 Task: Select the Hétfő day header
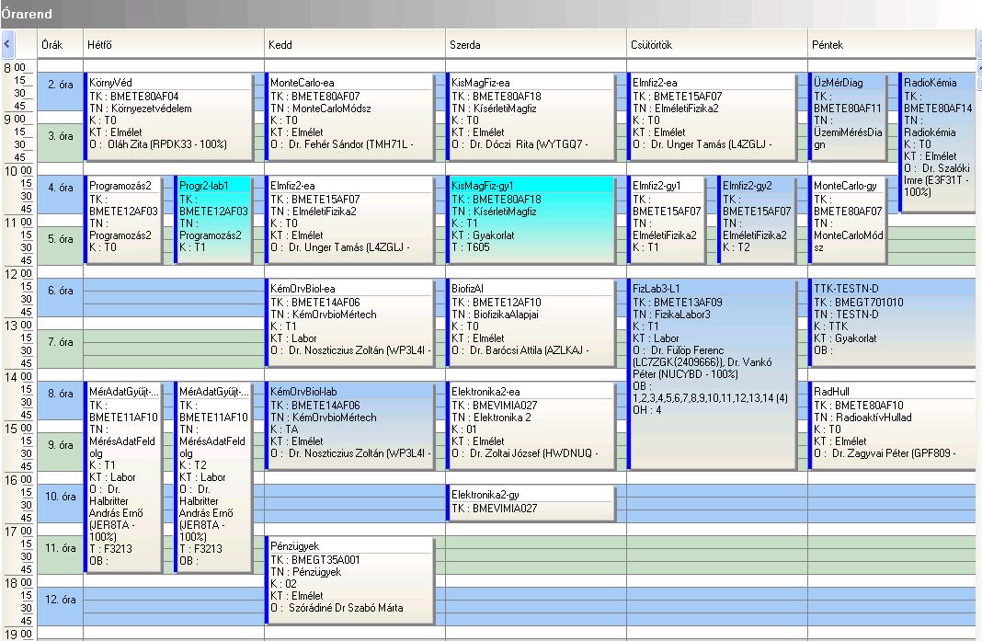(x=174, y=44)
